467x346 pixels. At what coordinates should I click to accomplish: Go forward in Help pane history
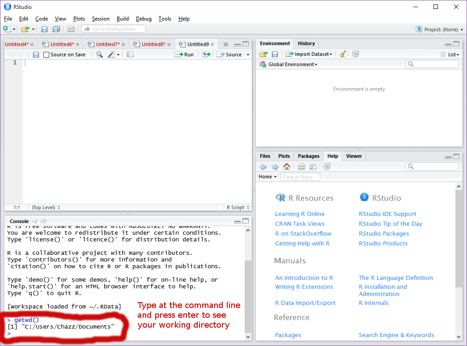[x=275, y=167]
